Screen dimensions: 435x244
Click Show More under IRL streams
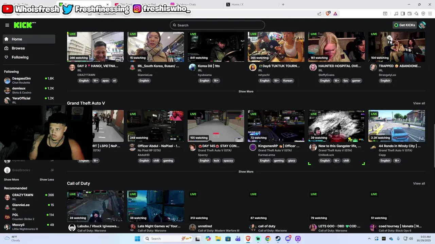[x=246, y=91]
